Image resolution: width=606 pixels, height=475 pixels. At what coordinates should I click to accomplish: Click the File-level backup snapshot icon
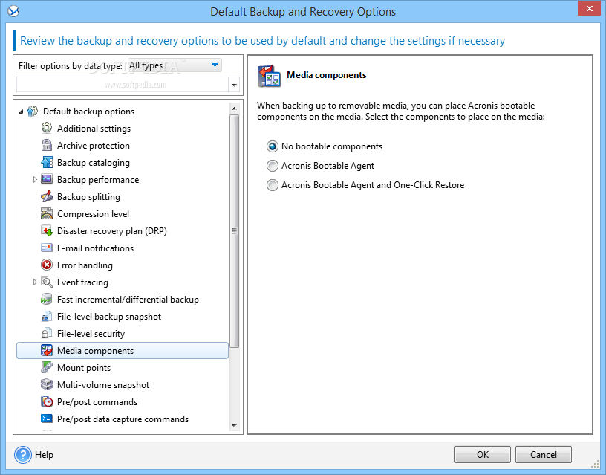click(x=46, y=316)
